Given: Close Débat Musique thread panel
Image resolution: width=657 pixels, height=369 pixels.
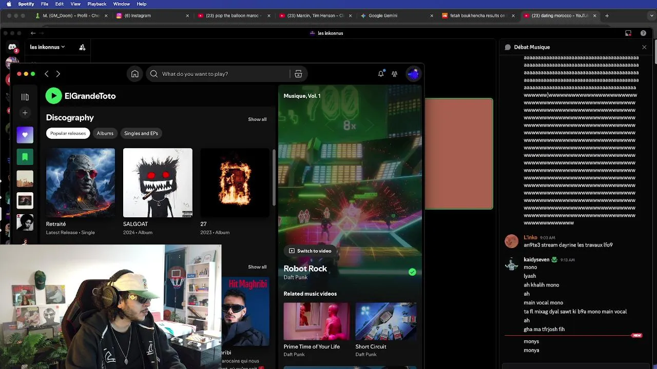Looking at the screenshot, I should coord(644,47).
